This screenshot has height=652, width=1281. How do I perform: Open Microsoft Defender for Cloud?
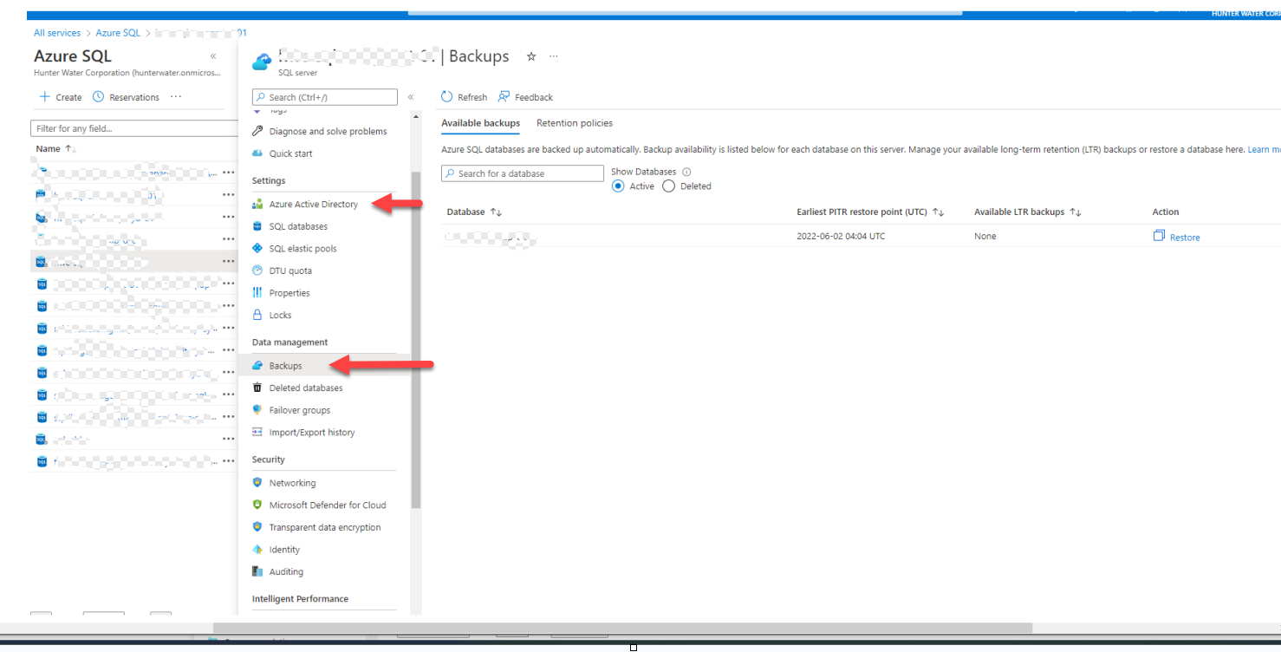click(x=327, y=505)
